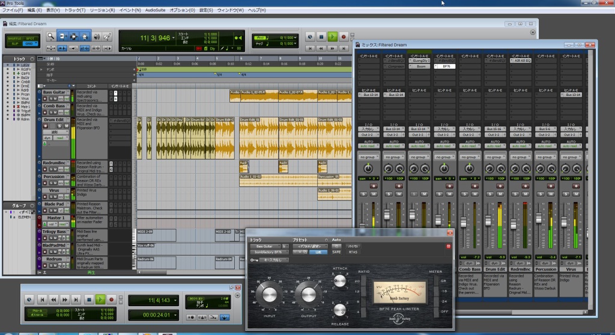Click the Boom insert slot in mixer

419,67
